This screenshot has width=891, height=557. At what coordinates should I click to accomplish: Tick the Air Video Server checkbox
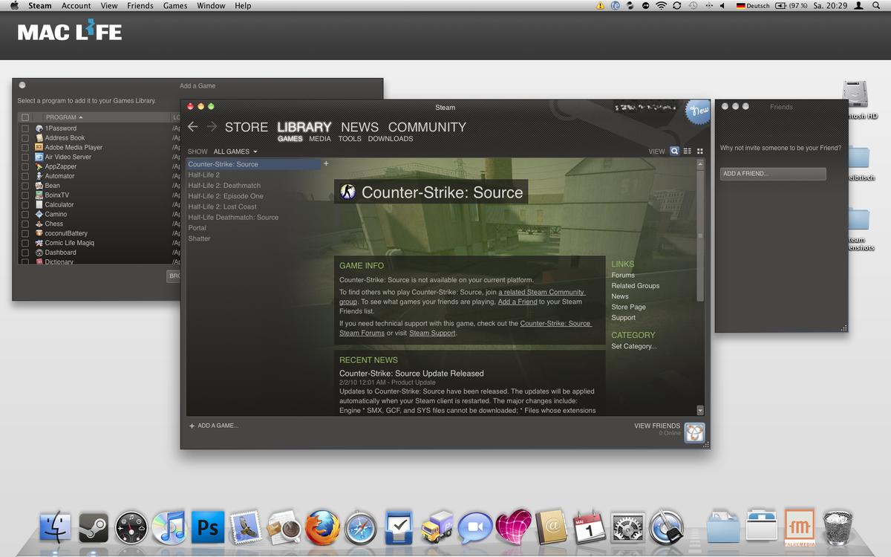coord(25,157)
